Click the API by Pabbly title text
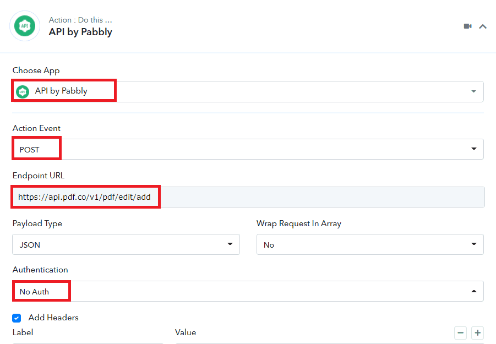This screenshot has height=344, width=496. (x=80, y=32)
